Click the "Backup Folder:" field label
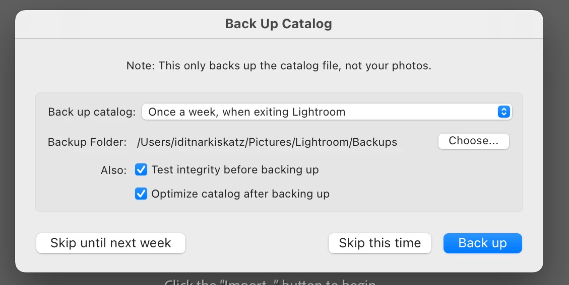The image size is (569, 285). [x=87, y=142]
